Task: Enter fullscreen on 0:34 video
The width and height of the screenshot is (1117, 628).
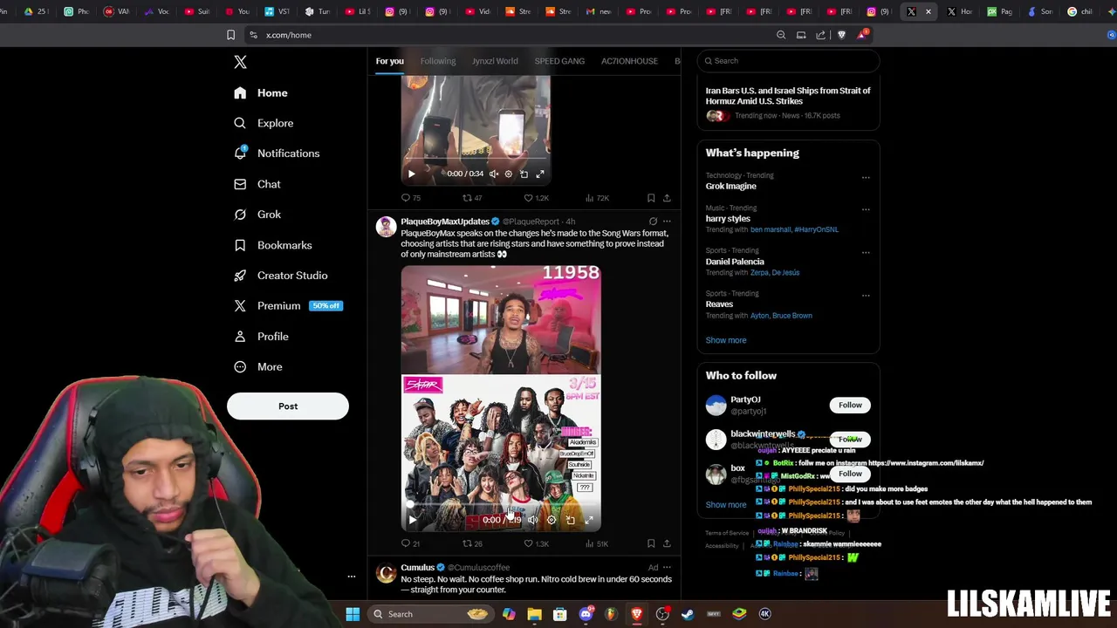Action: [539, 174]
